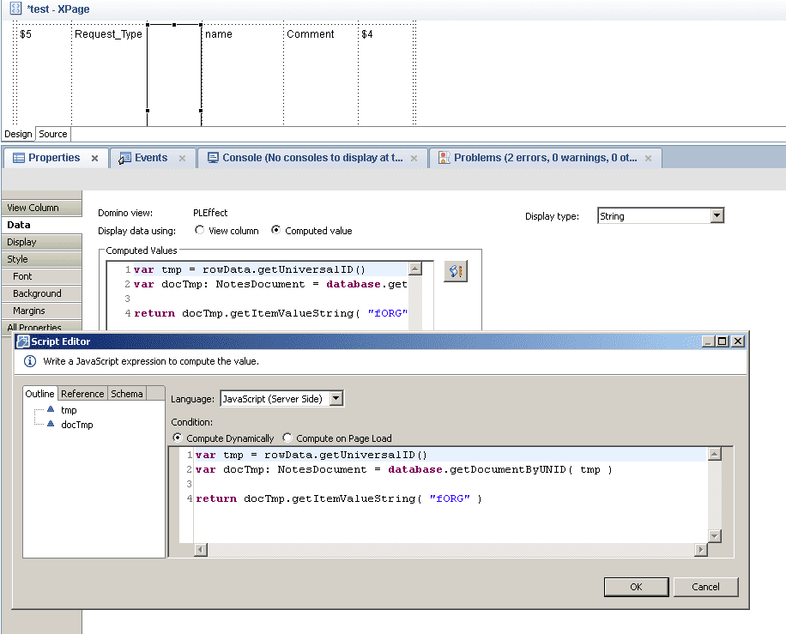Select Compute Dynamically option
Screen dimensions: 786x634
coord(178,438)
